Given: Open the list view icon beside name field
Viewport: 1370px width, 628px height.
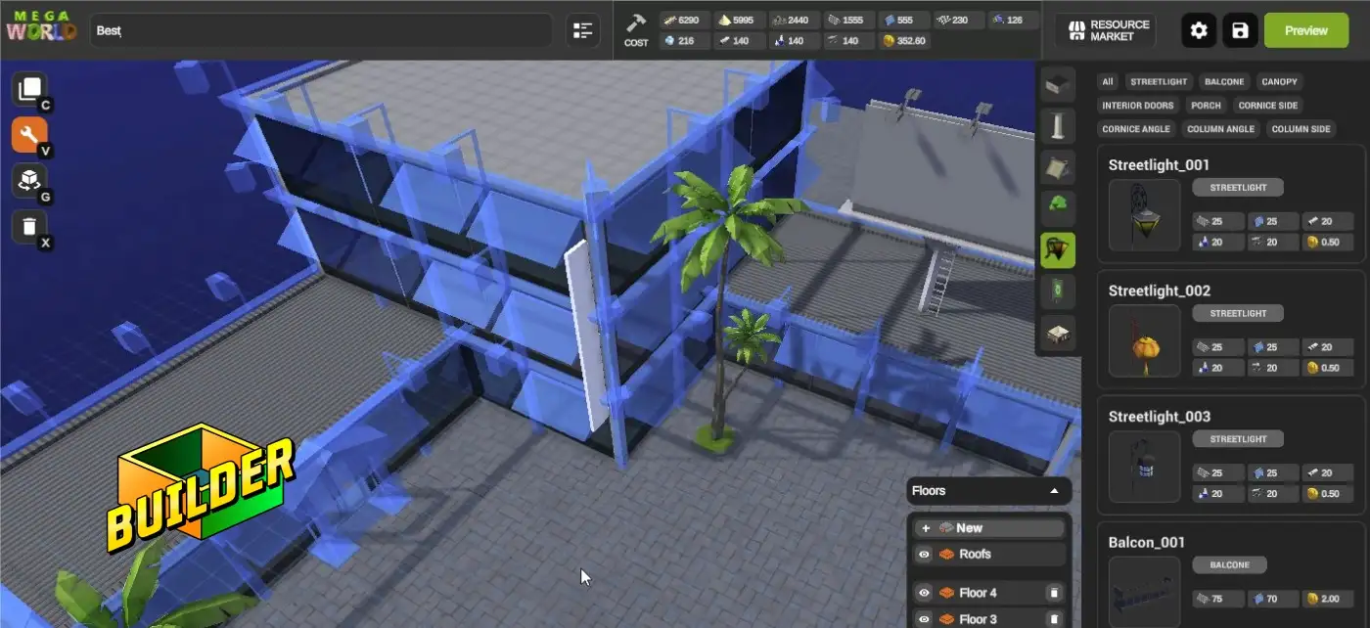Looking at the screenshot, I should coord(583,30).
